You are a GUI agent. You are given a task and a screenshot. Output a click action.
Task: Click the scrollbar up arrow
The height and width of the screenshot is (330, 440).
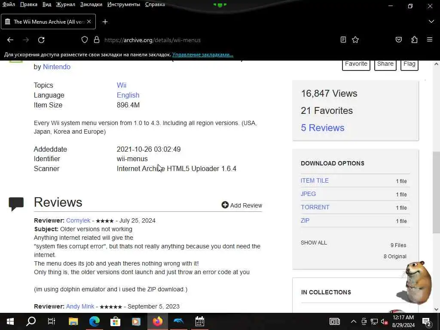pyautogui.click(x=436, y=64)
